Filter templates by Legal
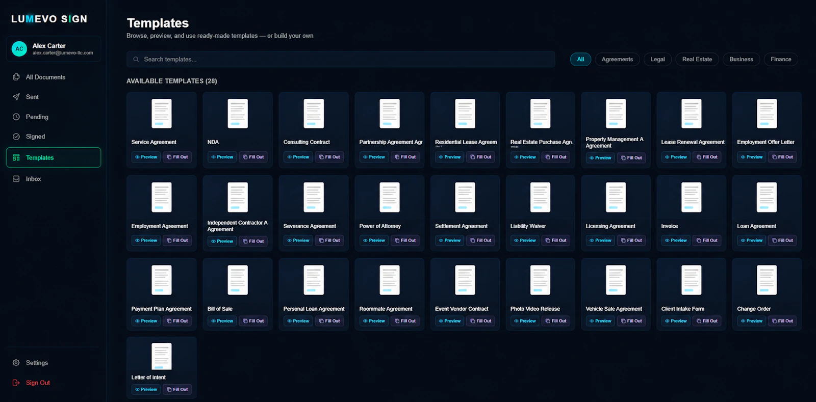Image resolution: width=816 pixels, height=402 pixels. 658,59
